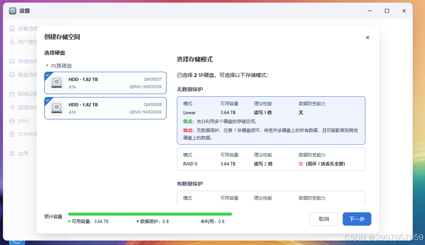425x245 pixels.
Task: Click the 可用容量: 3.64 TB legend
Action: point(88,222)
